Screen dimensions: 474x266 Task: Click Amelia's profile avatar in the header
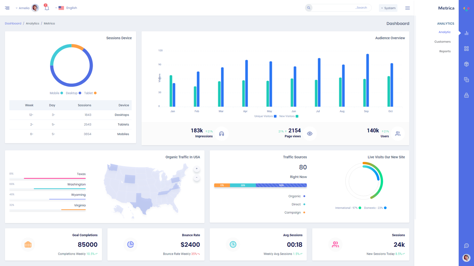point(35,8)
